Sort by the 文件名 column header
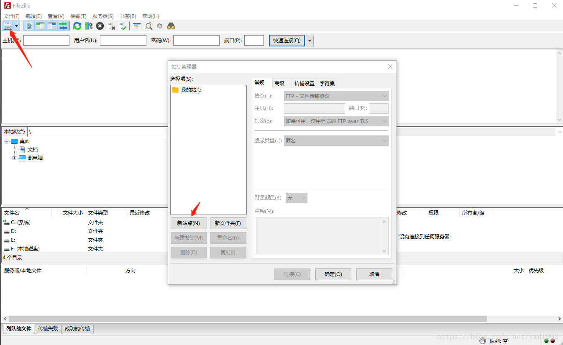Image resolution: width=563 pixels, height=345 pixels. pos(27,213)
